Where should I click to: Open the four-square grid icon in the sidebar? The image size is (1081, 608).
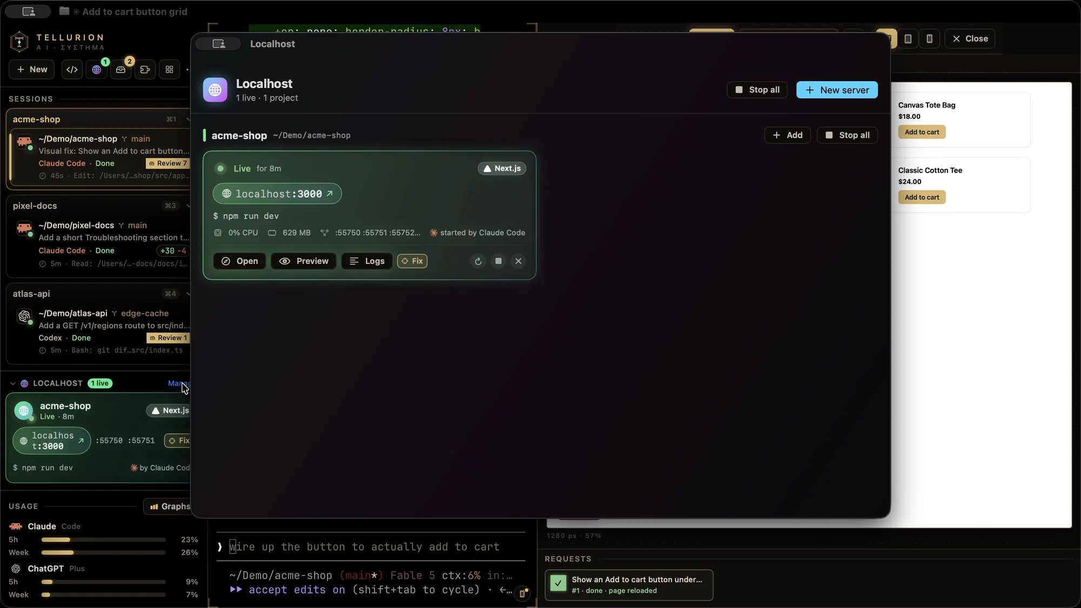[169, 70]
